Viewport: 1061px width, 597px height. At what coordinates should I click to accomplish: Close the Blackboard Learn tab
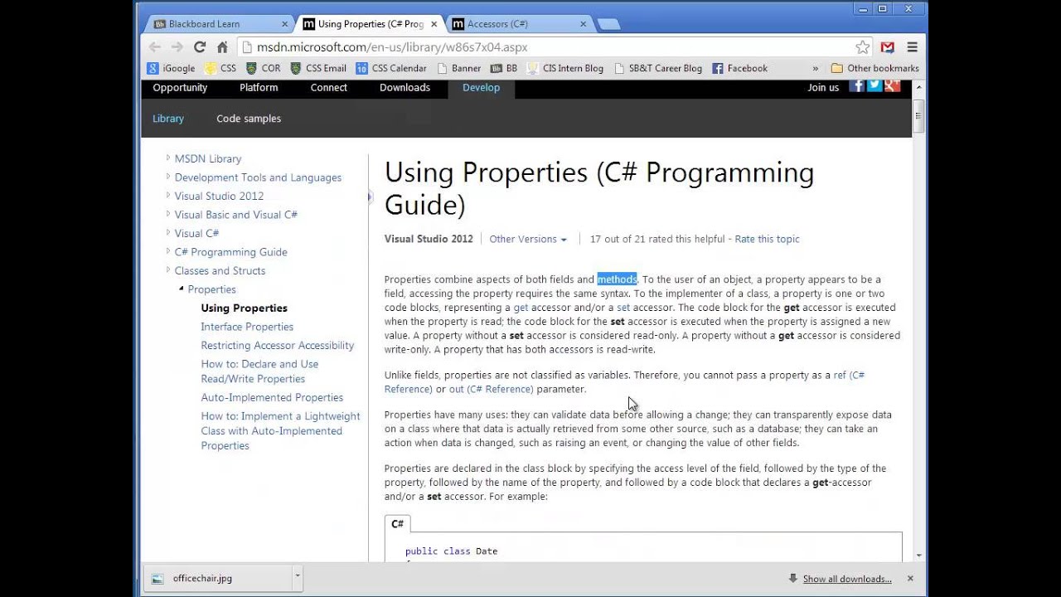[x=285, y=24]
